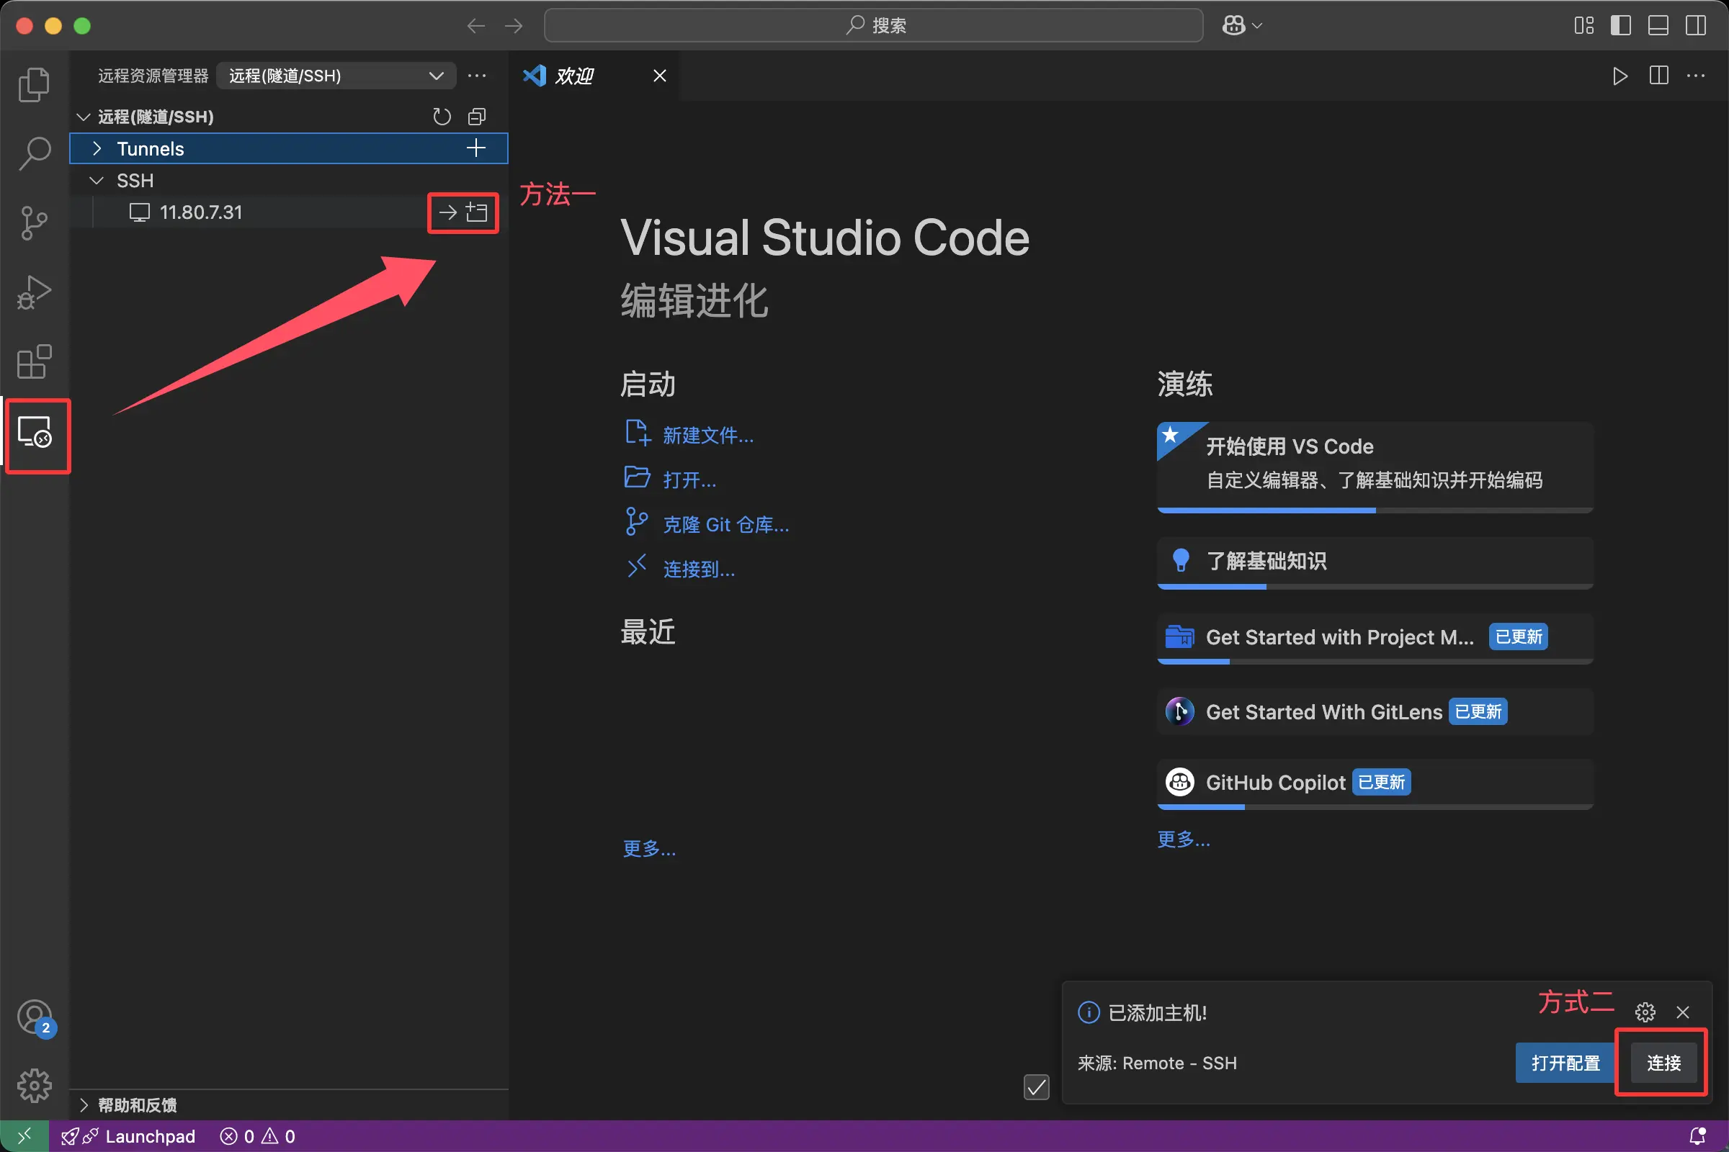Toggle the bottom panel visibility
The height and width of the screenshot is (1152, 1729).
1658,25
